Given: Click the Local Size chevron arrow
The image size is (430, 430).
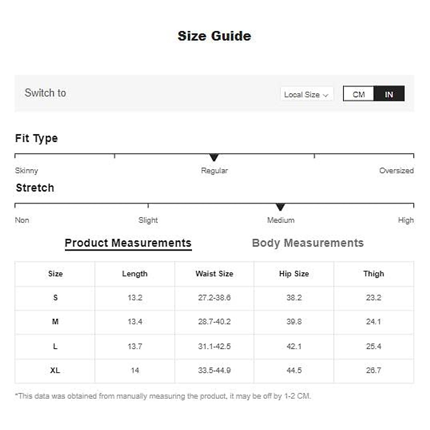Looking at the screenshot, I should point(325,95).
